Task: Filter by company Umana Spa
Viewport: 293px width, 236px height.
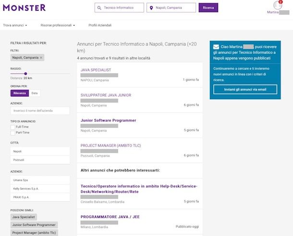Action: 40,180
